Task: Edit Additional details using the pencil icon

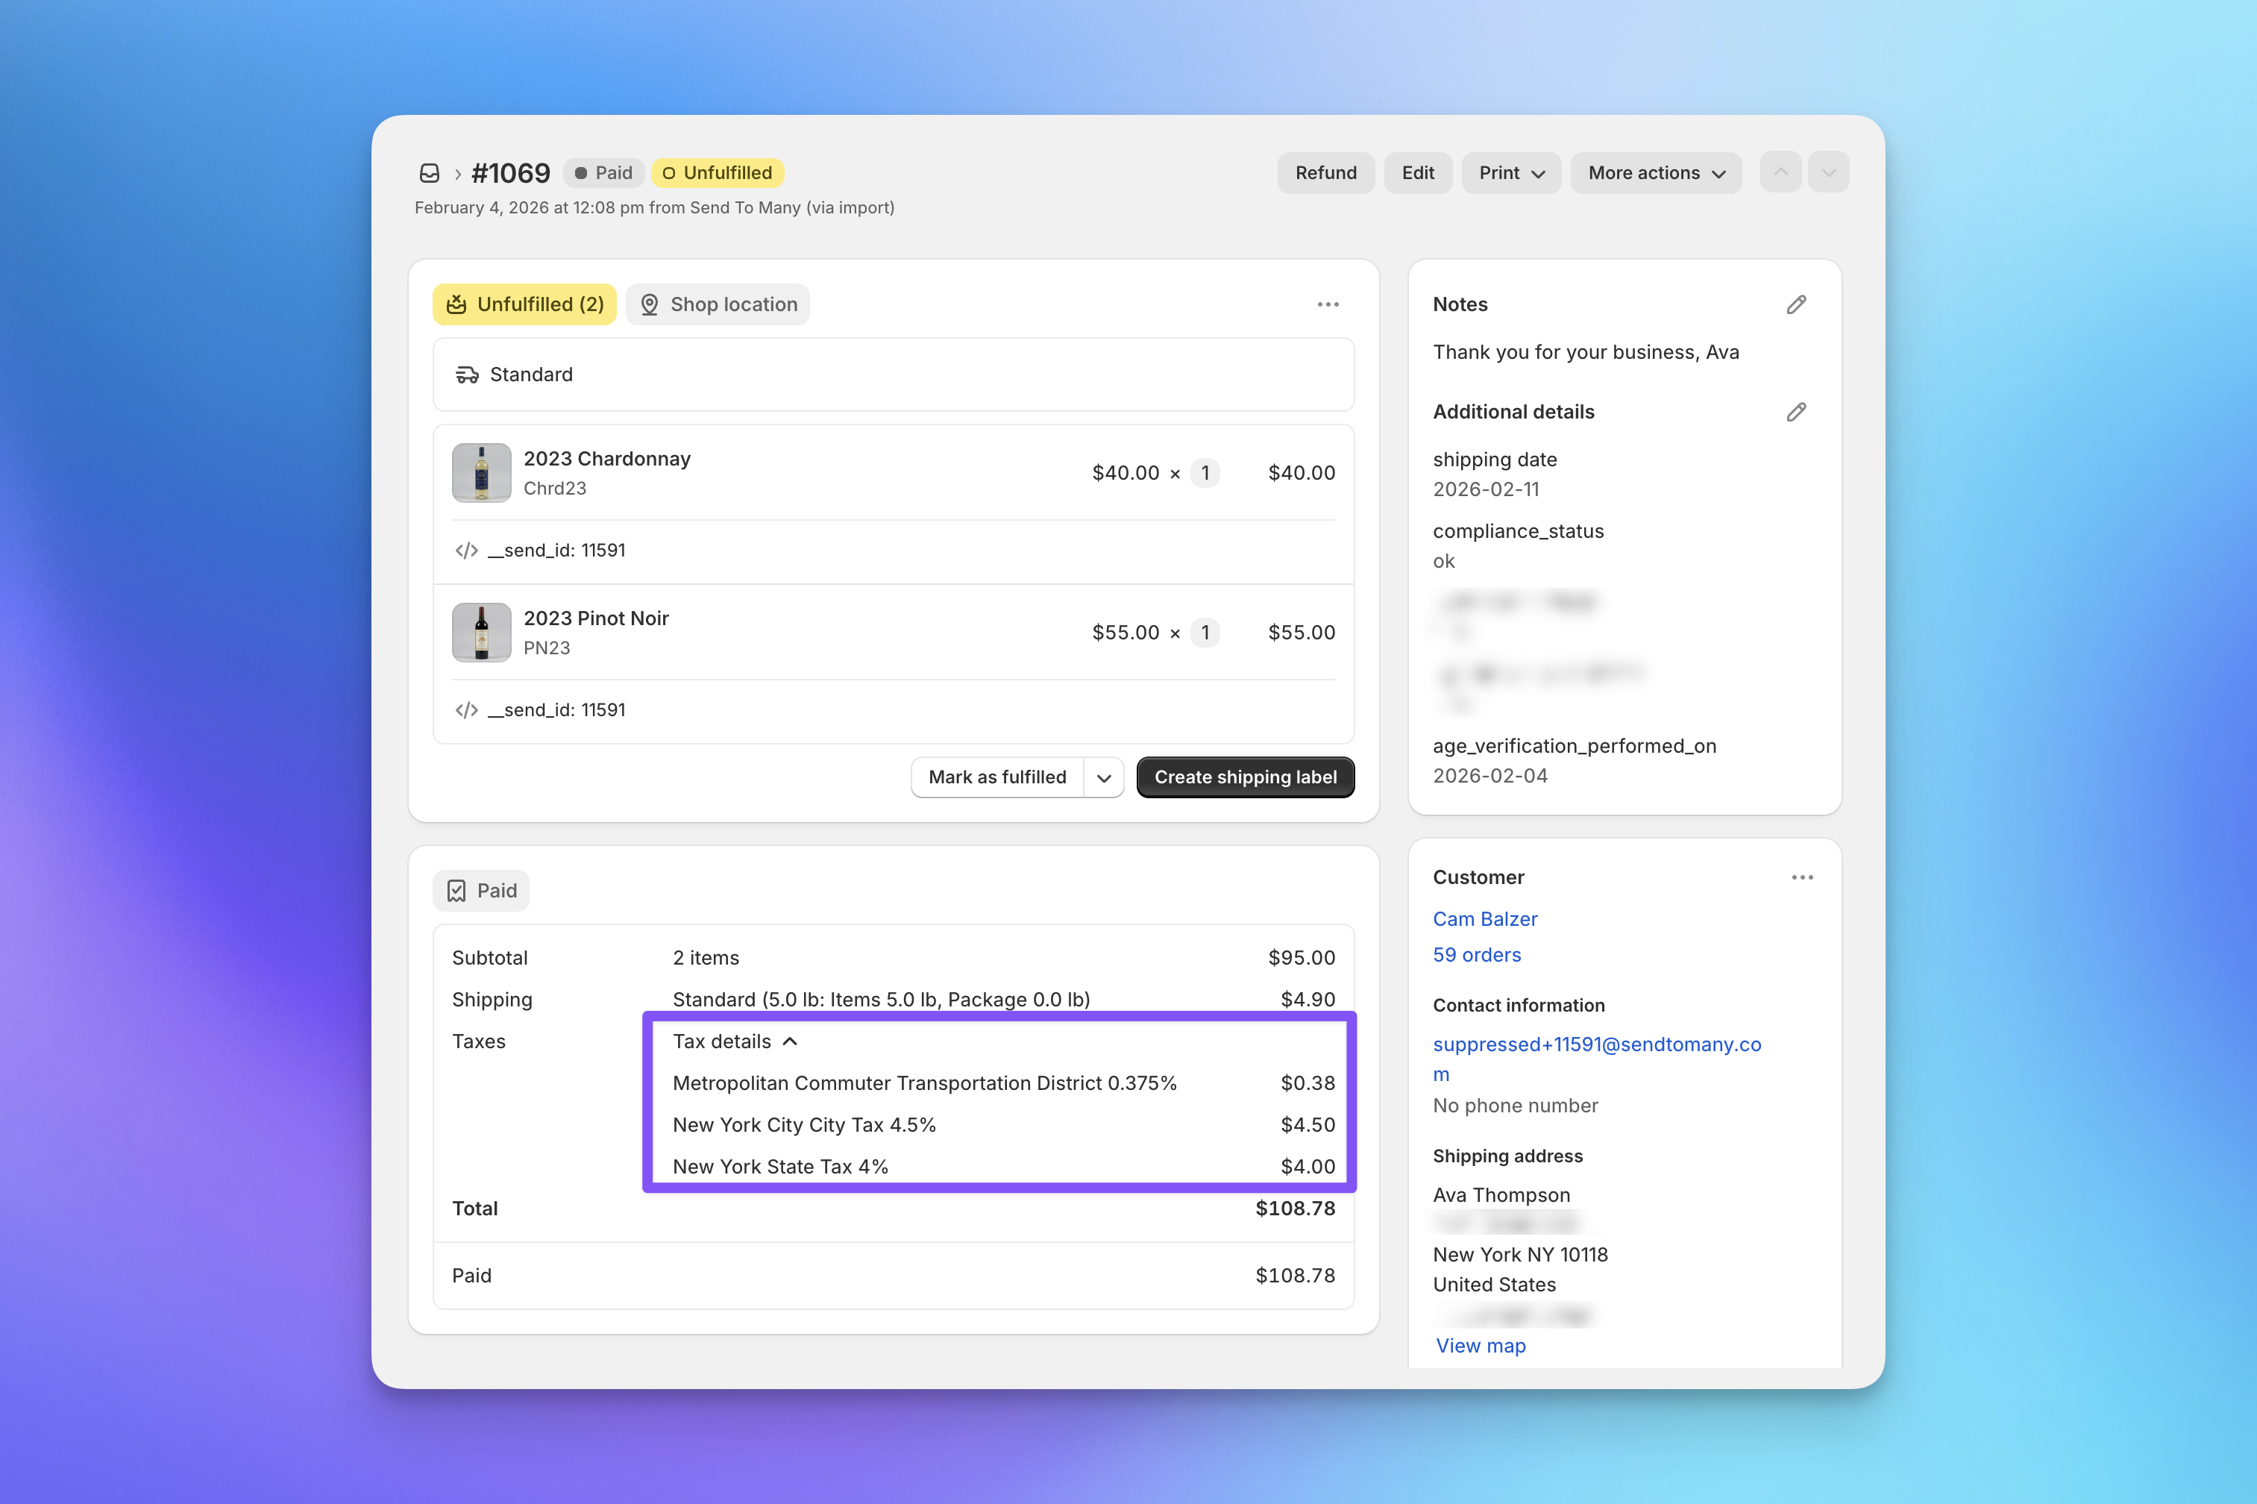Action: (x=1797, y=412)
